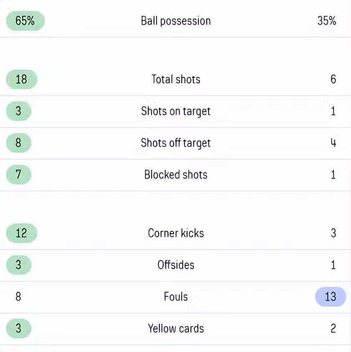This screenshot has height=352, width=351.
Task: Select the 65% possession green badge
Action: click(25, 21)
